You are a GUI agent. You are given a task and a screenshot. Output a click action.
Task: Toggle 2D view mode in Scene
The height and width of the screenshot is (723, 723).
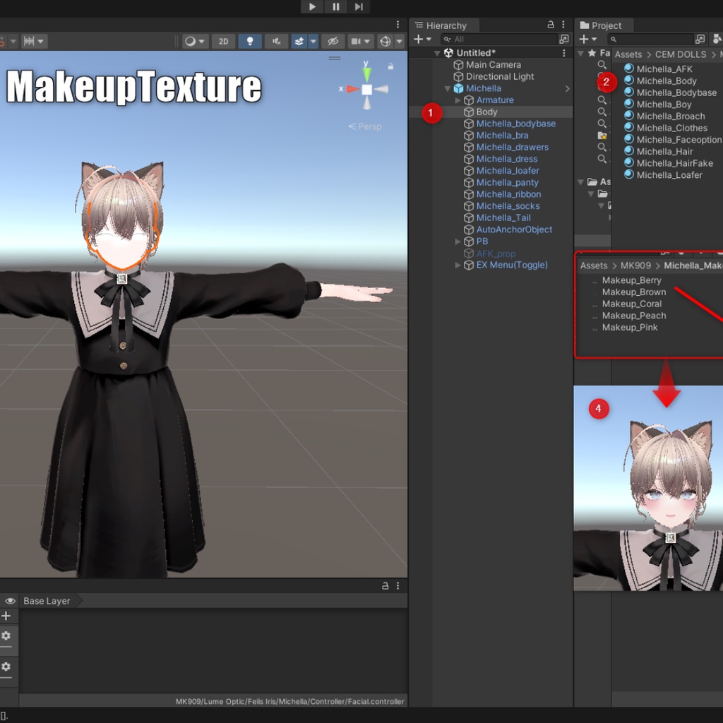223,41
